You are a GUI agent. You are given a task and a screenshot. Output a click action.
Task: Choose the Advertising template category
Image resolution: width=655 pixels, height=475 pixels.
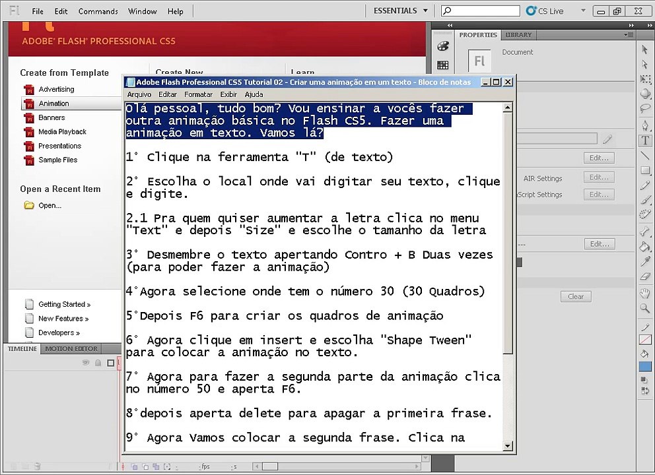[x=56, y=89]
